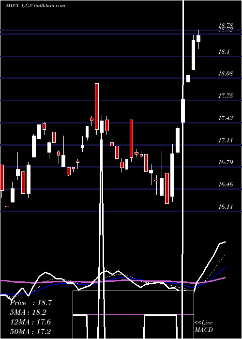Click the 50MA : 17.2 readout
This screenshot has height=339, width=242.
point(30,331)
